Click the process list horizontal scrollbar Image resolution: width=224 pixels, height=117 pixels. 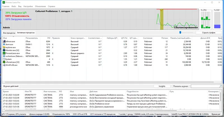pyautogui.click(x=109, y=82)
